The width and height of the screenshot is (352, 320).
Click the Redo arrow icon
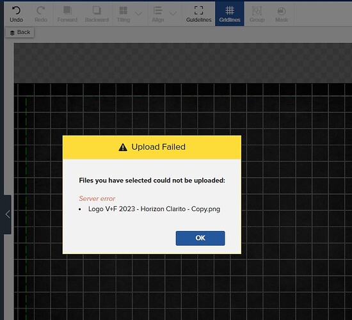coord(40,10)
